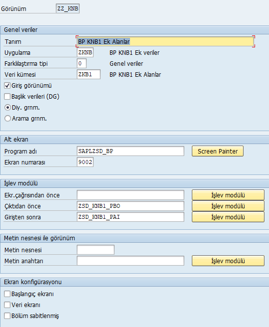Image resolution: width=269 pixels, height=327 pixels.
Task: Click the Farklılaştırma tipi field
Action: click(82, 63)
